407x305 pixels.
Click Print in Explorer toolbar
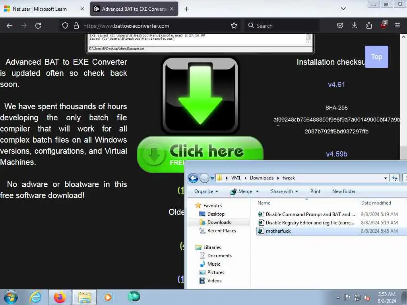pyautogui.click(x=315, y=191)
